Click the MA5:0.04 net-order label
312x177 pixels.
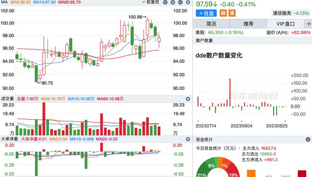(58, 139)
